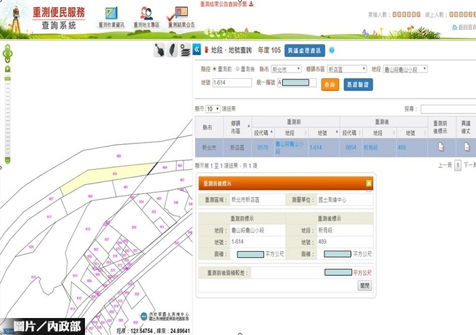
Task: Click the Taiwan map locate icon
Action: click(172, 50)
